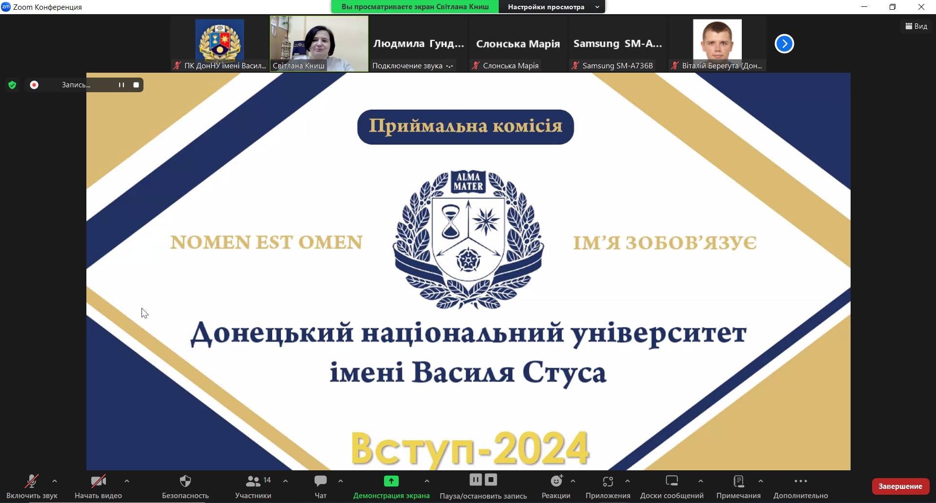Expand audio options arrow next to Включить звук
This screenshot has width=936, height=503.
pyautogui.click(x=55, y=481)
